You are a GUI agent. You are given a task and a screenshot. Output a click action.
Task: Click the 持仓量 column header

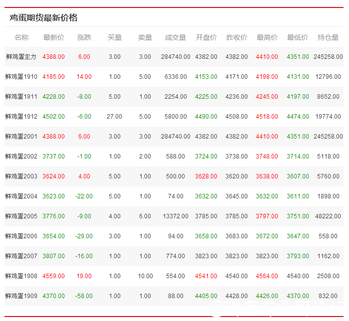(x=328, y=37)
